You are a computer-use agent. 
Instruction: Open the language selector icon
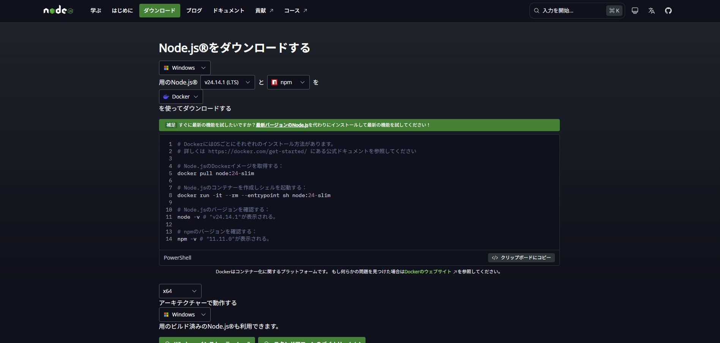[x=652, y=11]
